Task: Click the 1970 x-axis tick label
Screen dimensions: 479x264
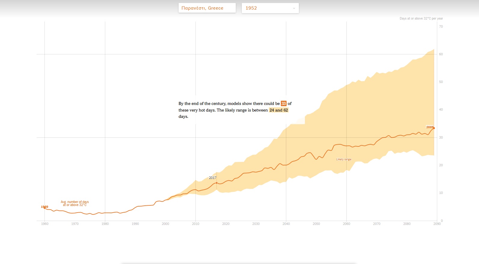Action: tap(75, 224)
